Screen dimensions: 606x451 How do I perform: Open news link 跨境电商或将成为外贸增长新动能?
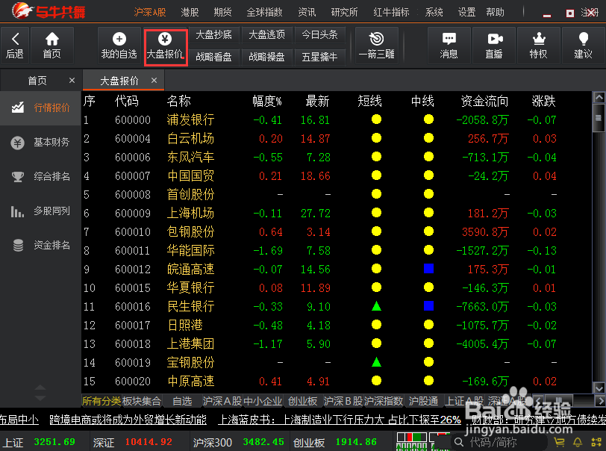point(128,420)
